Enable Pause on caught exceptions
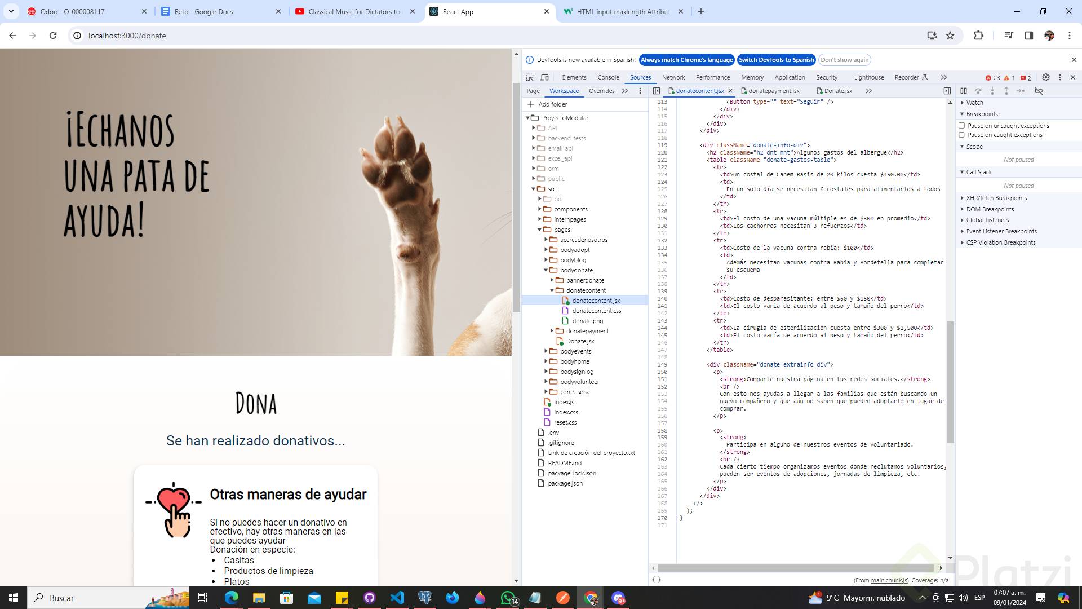The image size is (1082, 609). point(962,135)
